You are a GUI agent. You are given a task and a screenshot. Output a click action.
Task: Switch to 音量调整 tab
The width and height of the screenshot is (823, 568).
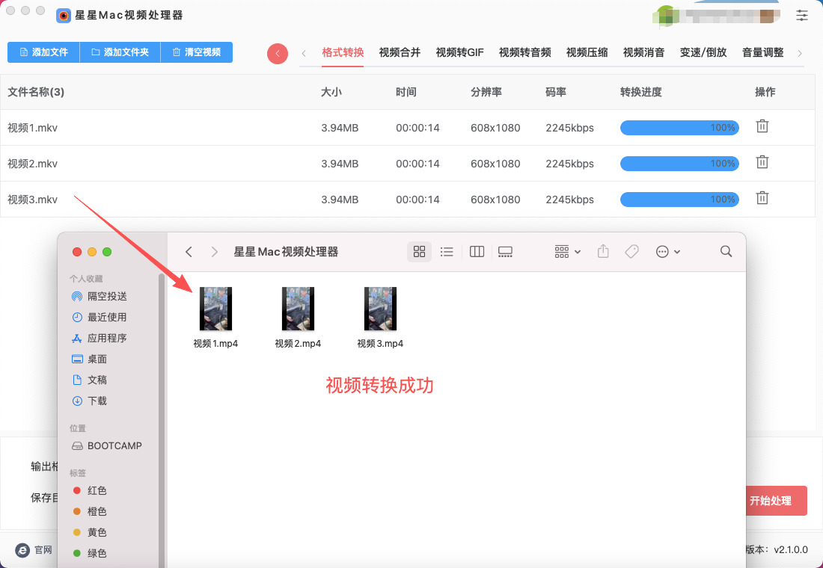[x=762, y=52]
